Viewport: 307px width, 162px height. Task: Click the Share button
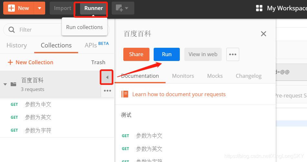(136, 55)
